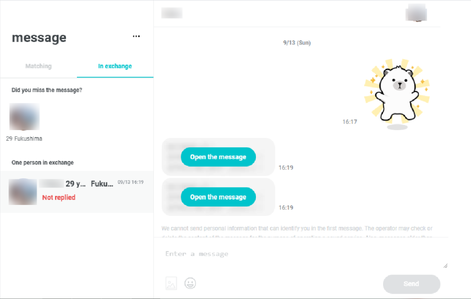Image resolution: width=471 pixels, height=299 pixels.
Task: Open the emoji smiley picker
Action: coord(190,283)
